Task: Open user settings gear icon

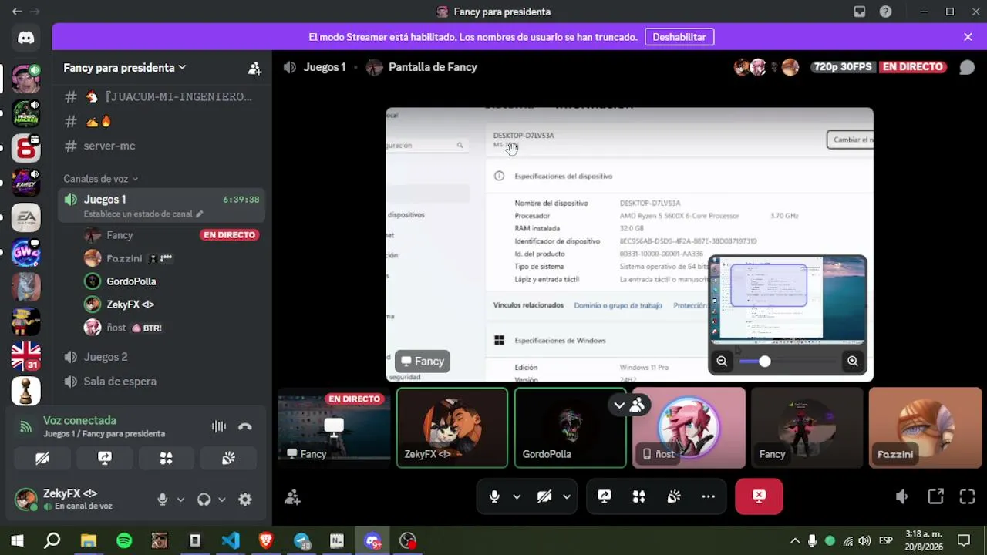Action: (245, 499)
